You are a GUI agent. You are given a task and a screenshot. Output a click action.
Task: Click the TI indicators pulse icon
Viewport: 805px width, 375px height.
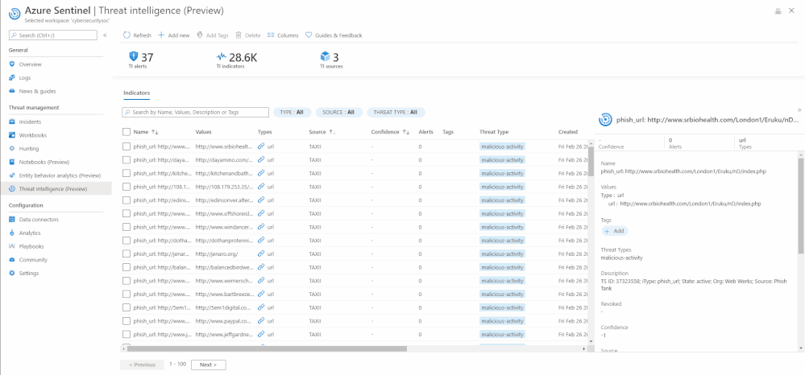tap(222, 56)
